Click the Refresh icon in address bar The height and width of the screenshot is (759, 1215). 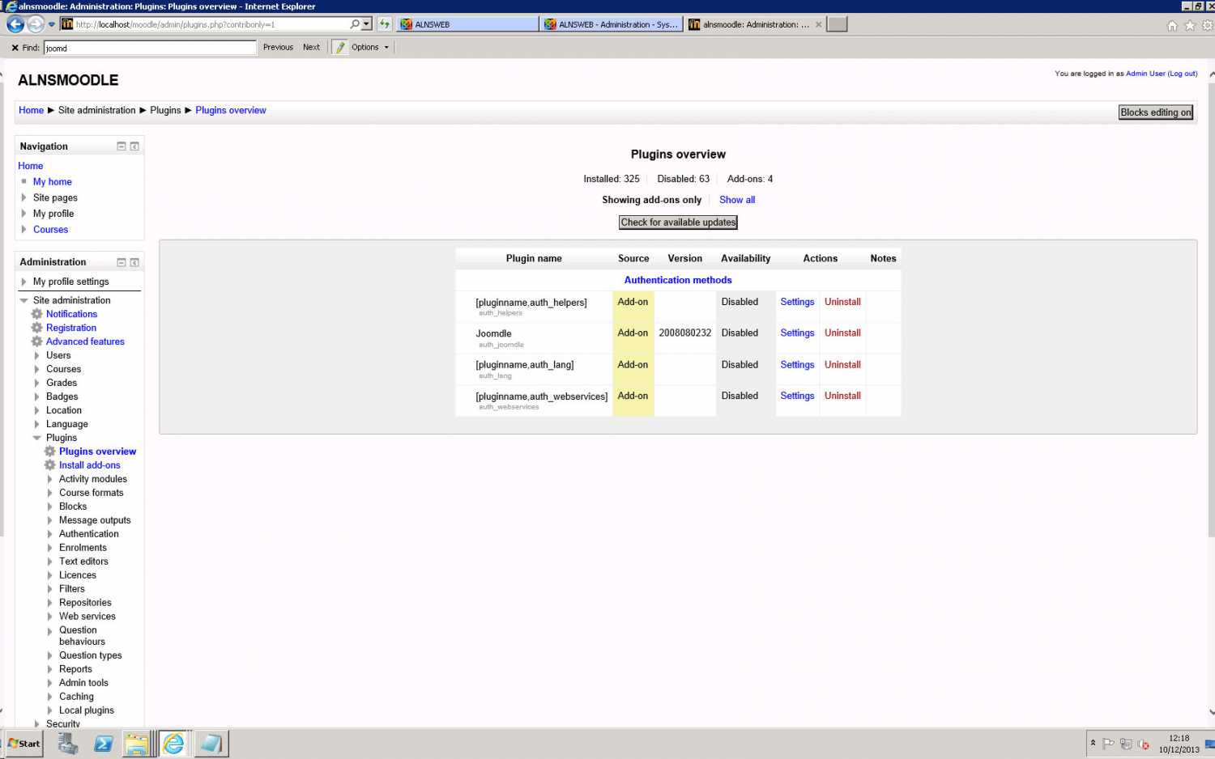coord(385,24)
